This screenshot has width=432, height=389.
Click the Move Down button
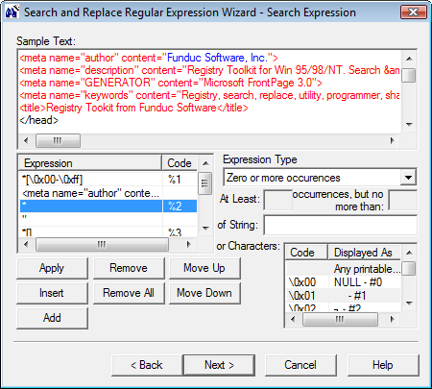point(204,293)
